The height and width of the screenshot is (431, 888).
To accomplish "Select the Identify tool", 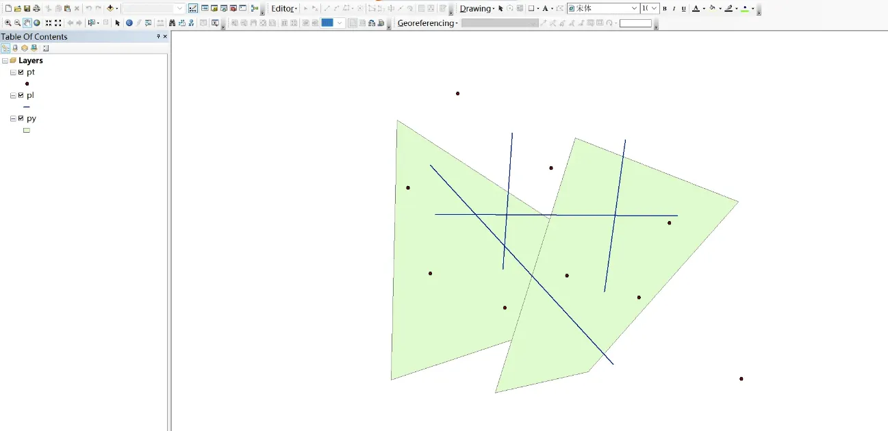I will (129, 23).
